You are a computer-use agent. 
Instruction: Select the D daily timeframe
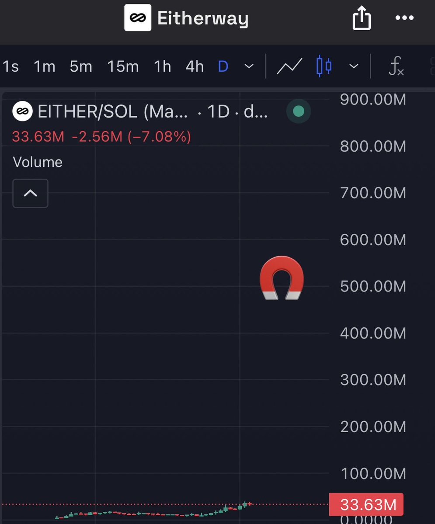coord(223,66)
